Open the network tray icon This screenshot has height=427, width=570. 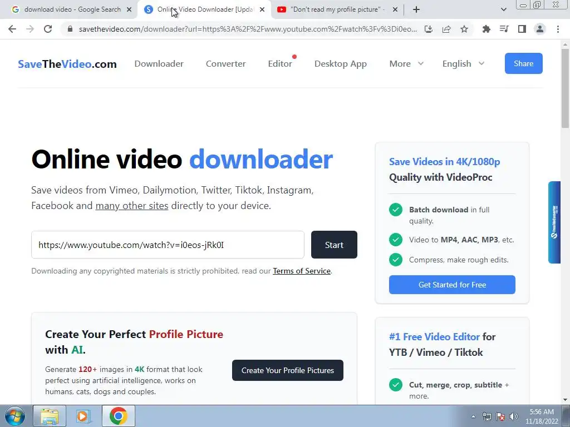(x=487, y=416)
